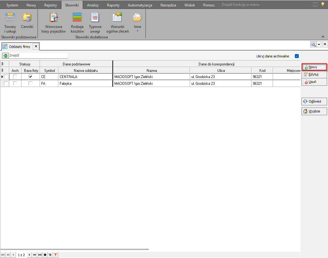Switch to the Rejestry ribbon tab
Screen dimensions: 328x258
[x=50, y=5]
